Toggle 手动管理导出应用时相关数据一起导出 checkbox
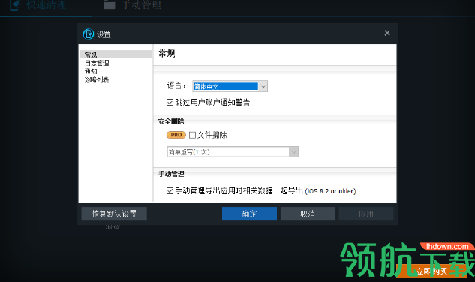This screenshot has width=475, height=282. pyautogui.click(x=170, y=190)
